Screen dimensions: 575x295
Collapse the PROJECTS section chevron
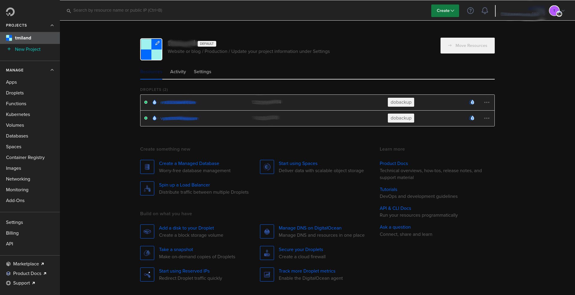[x=52, y=25]
